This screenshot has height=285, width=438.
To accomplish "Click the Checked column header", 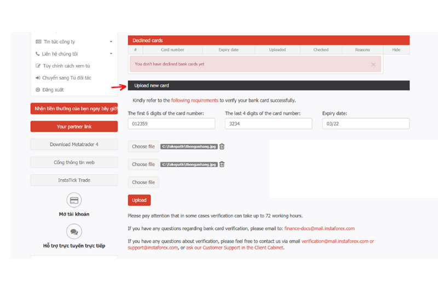I will pos(321,50).
